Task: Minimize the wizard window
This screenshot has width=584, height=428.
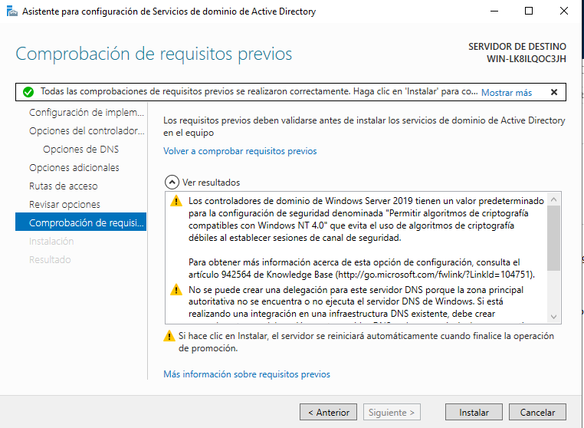Action: (x=494, y=12)
